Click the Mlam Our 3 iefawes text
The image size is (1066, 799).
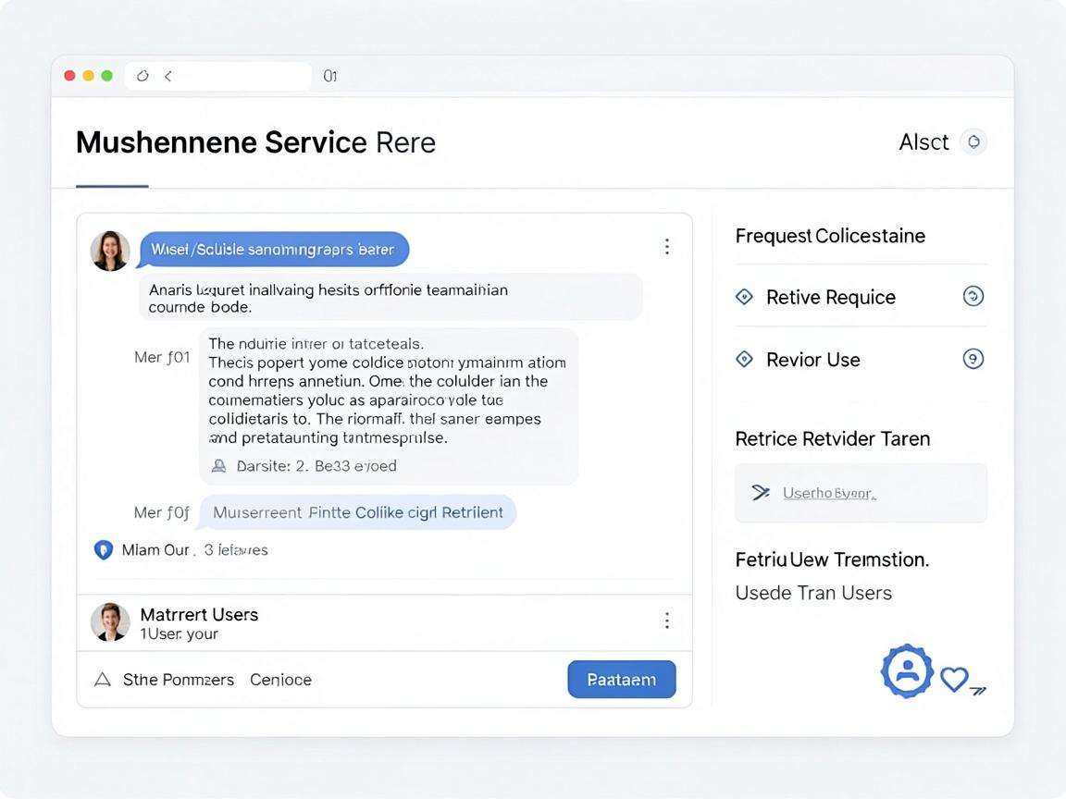click(194, 549)
